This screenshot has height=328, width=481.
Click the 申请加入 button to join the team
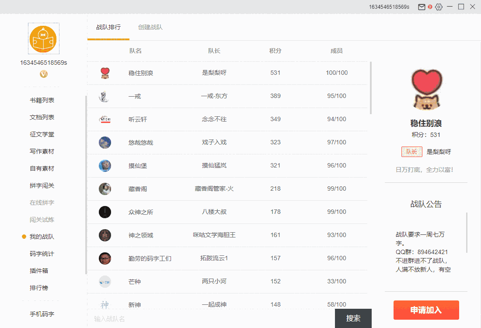pos(426,310)
